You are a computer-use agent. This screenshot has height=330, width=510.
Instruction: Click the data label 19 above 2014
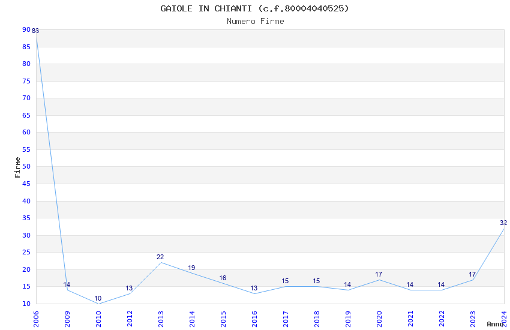coord(191,268)
